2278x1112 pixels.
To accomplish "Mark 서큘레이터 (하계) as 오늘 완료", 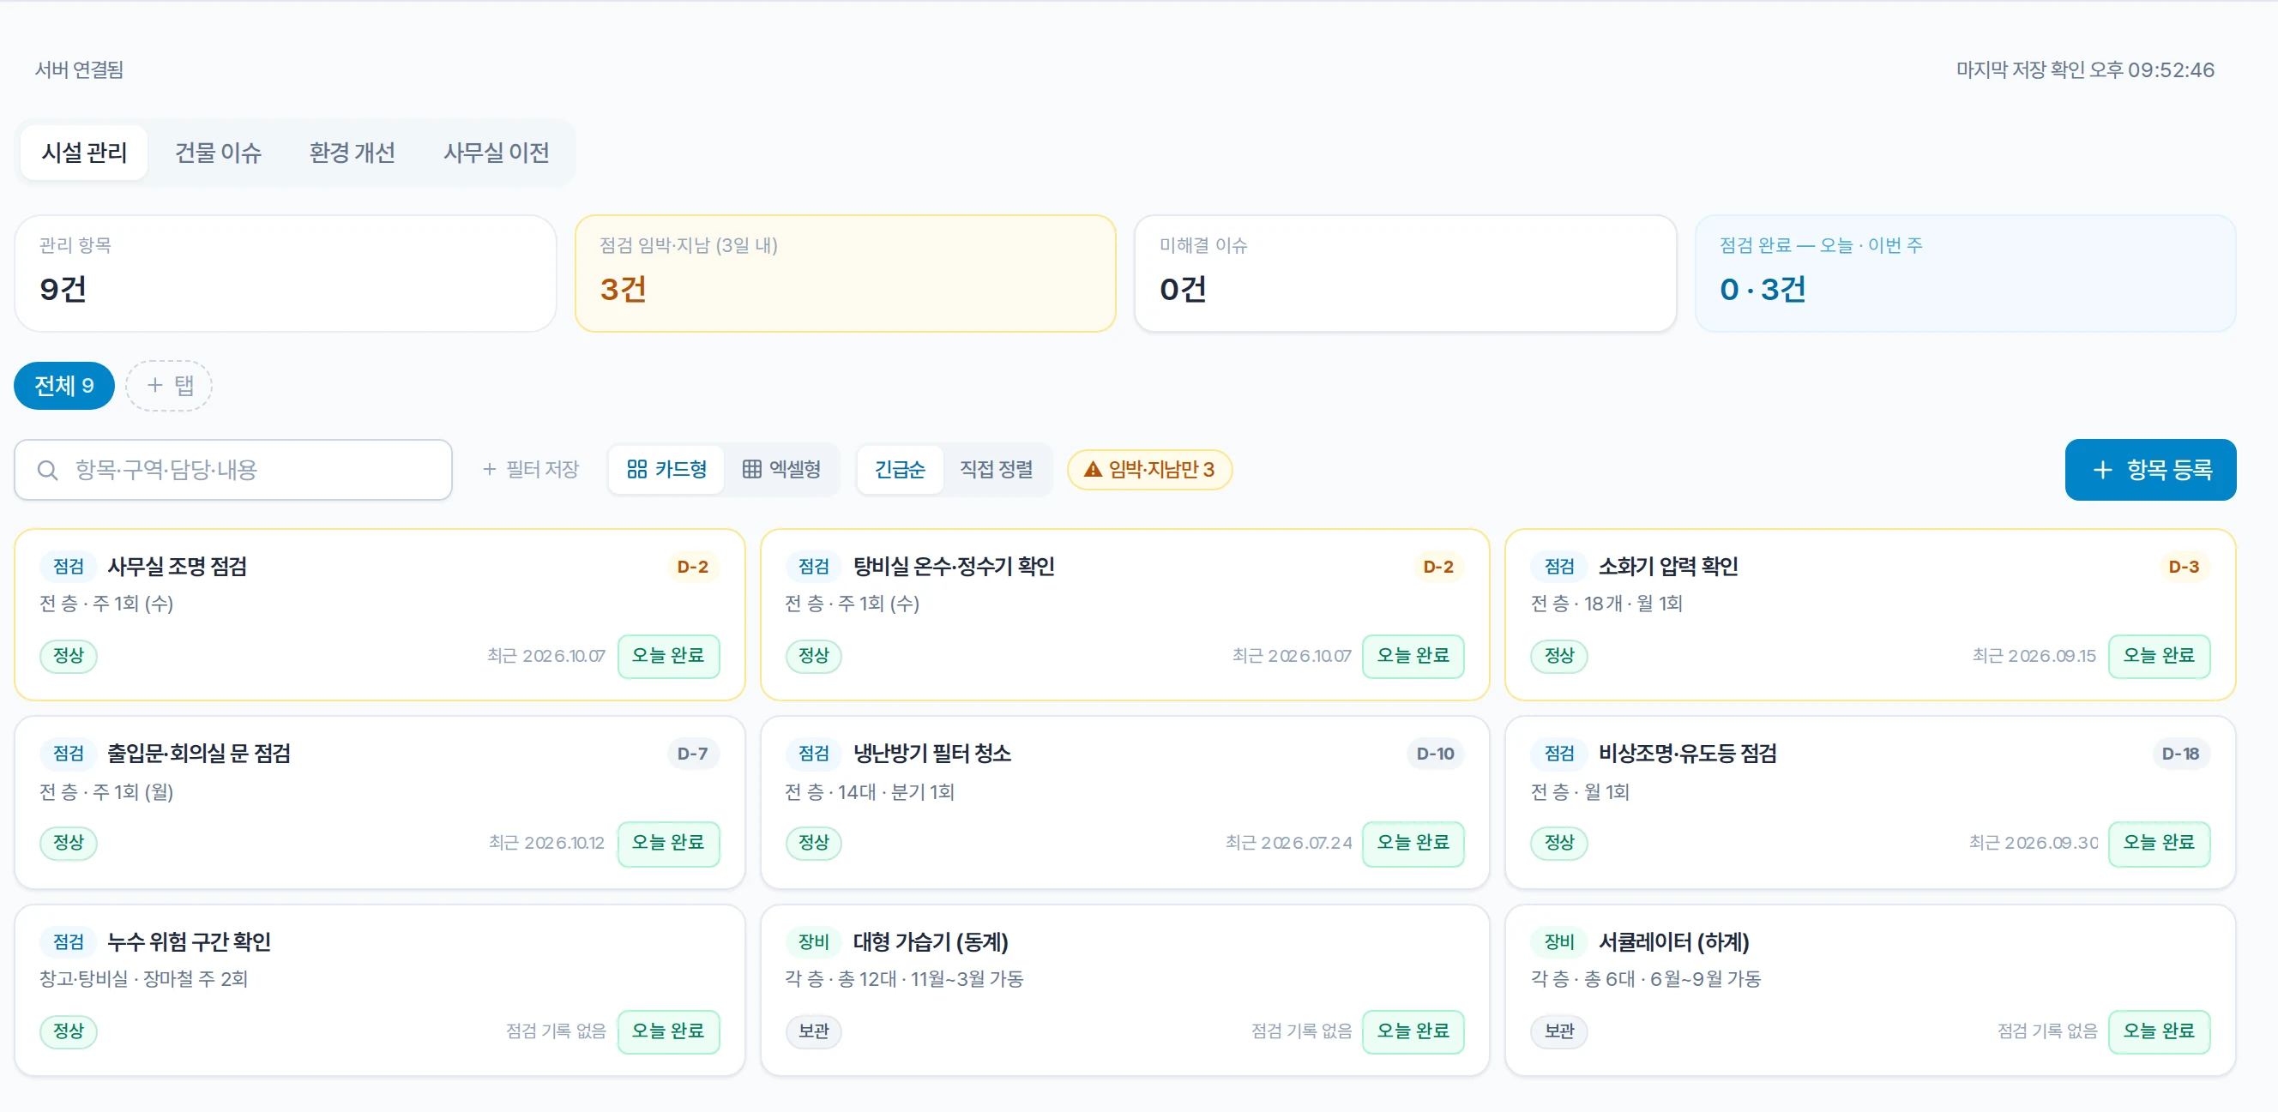I will click(2159, 1031).
